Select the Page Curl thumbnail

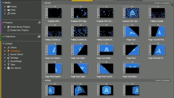[131, 32]
